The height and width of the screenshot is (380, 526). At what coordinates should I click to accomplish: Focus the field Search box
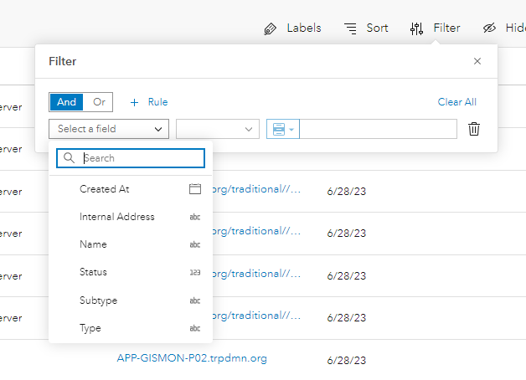click(140, 158)
